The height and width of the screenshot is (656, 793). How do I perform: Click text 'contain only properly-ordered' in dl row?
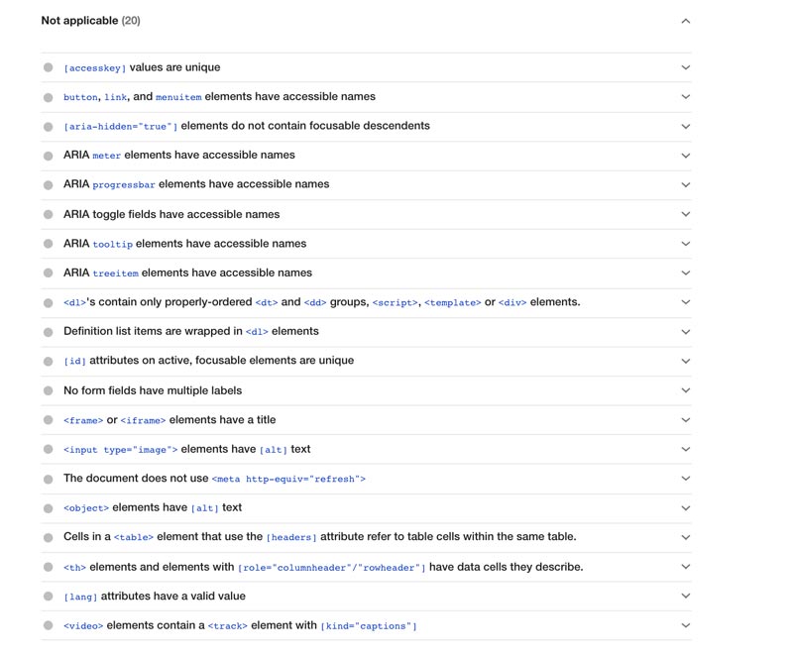click(175, 302)
